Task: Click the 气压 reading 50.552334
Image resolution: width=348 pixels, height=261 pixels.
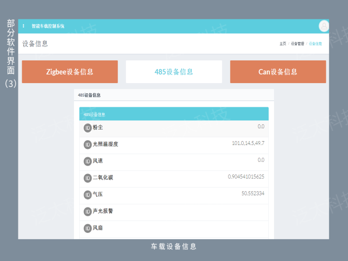Action: (x=253, y=193)
